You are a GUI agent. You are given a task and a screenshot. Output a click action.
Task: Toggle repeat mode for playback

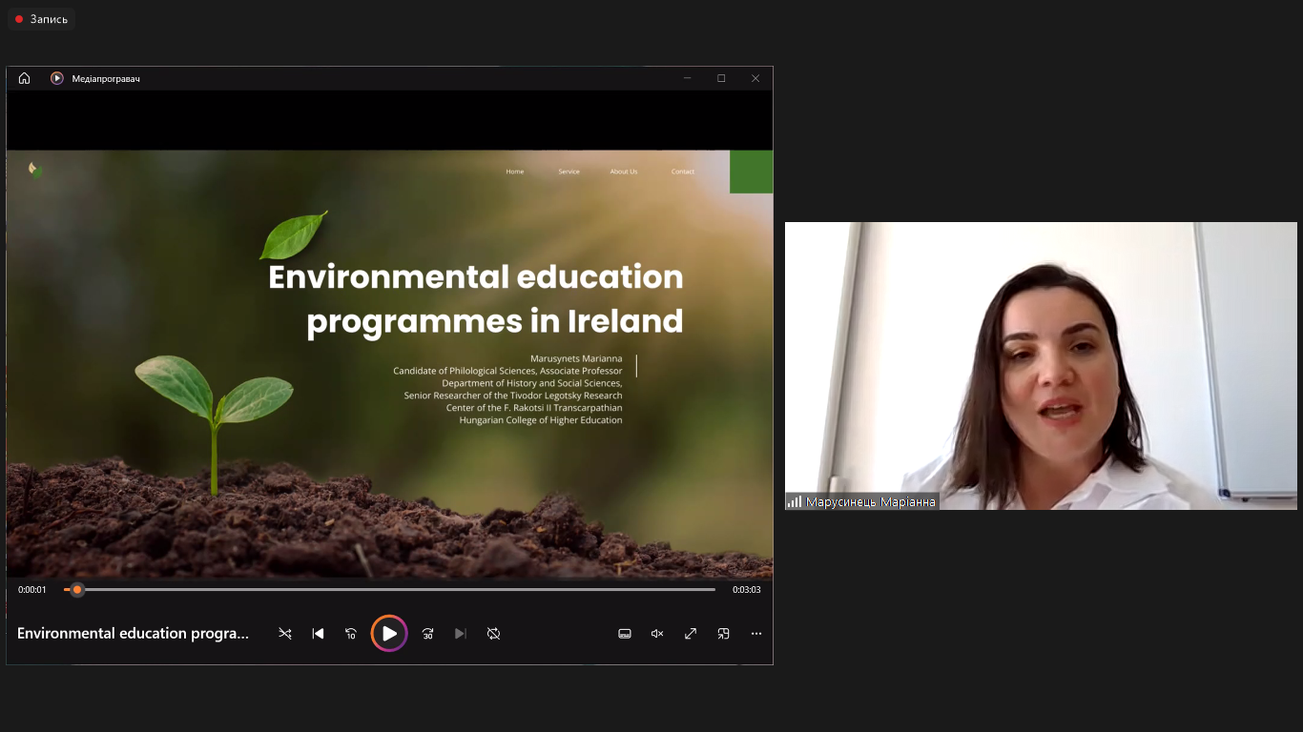point(493,634)
